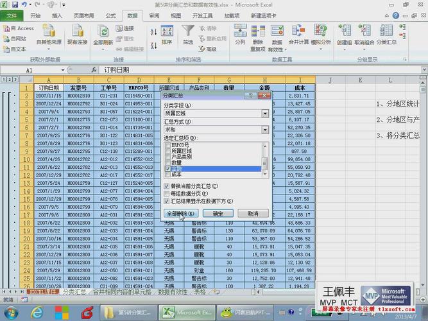Image resolution: width=428 pixels, height=321 pixels.
Task: Click outline level 1 button
Action: pos(4,80)
